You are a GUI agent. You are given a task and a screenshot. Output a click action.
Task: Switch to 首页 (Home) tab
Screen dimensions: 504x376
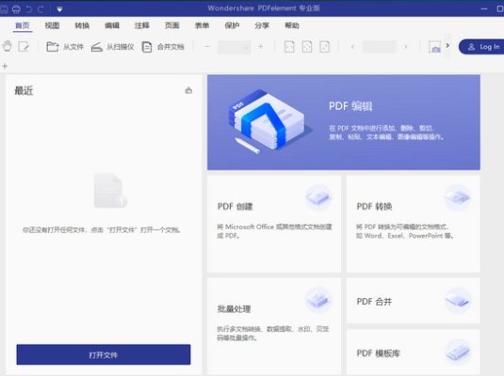pyautogui.click(x=23, y=25)
